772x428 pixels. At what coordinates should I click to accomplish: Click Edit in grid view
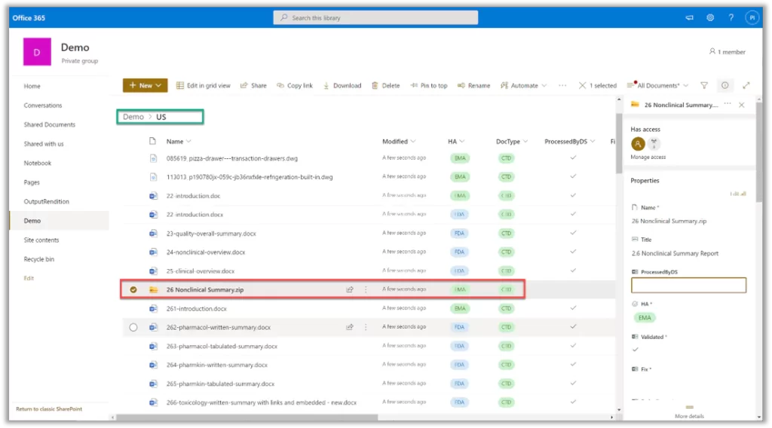click(204, 86)
